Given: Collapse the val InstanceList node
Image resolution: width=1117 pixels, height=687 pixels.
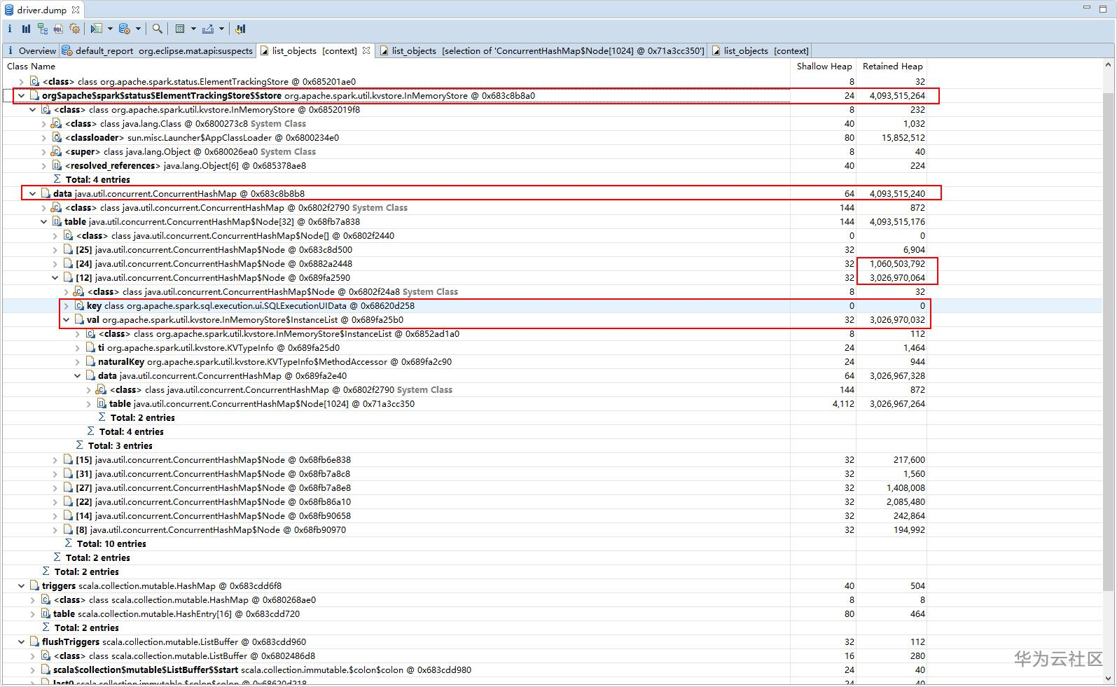Looking at the screenshot, I should (x=67, y=320).
